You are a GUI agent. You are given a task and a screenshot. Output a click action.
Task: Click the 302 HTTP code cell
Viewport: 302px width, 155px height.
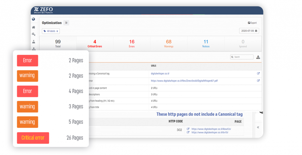179,130
